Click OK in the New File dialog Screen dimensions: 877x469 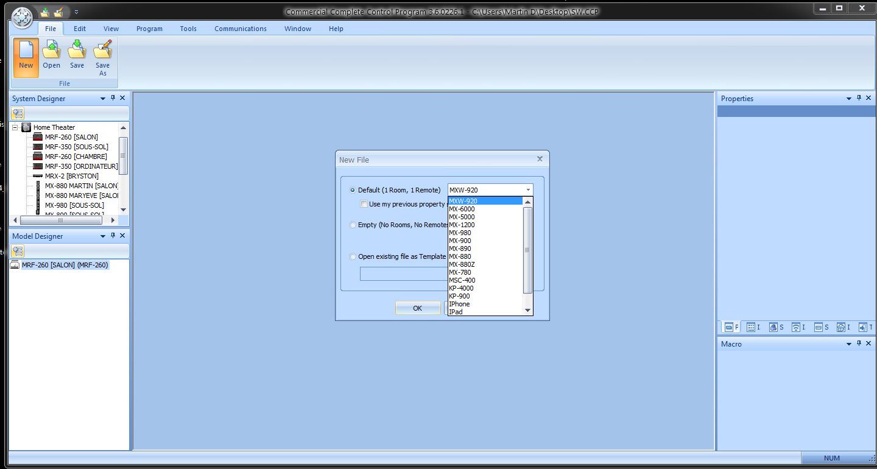click(417, 308)
